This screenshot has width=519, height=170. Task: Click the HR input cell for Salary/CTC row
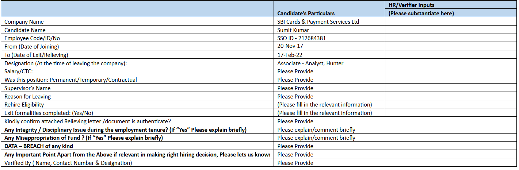click(x=451, y=72)
